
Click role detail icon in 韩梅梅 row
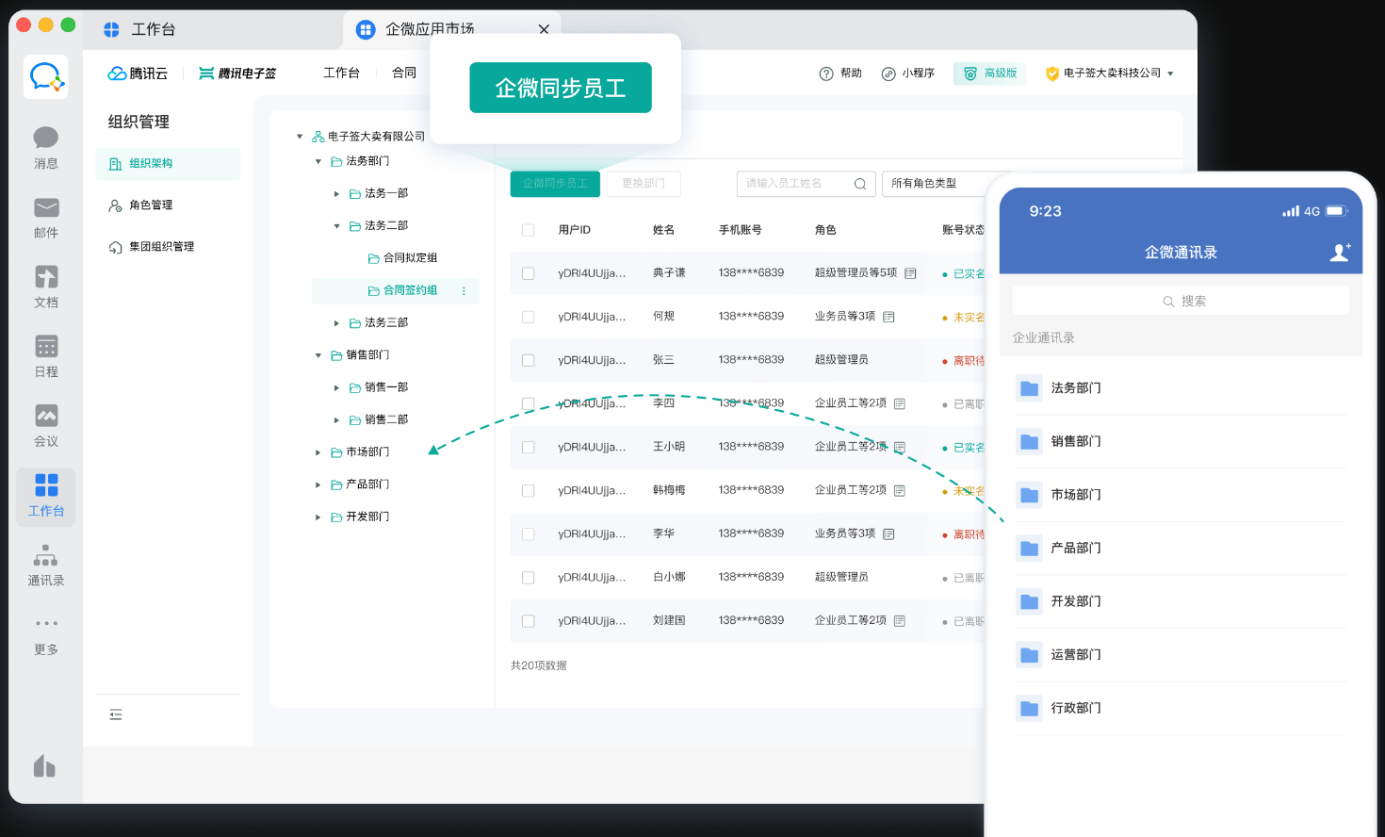(x=900, y=490)
